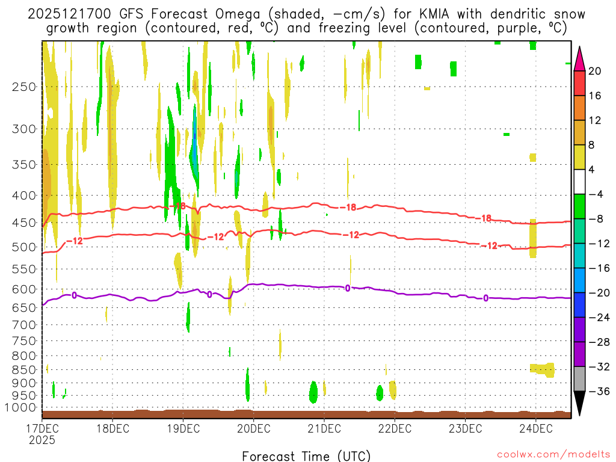Screen dimensions: 616x462
Task: Click the blue omega core near 19DEC
Action: tap(194, 146)
